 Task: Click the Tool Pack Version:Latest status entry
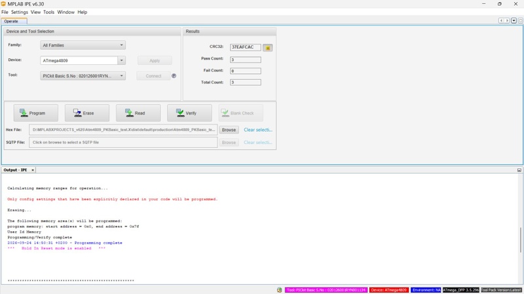click(x=501, y=290)
